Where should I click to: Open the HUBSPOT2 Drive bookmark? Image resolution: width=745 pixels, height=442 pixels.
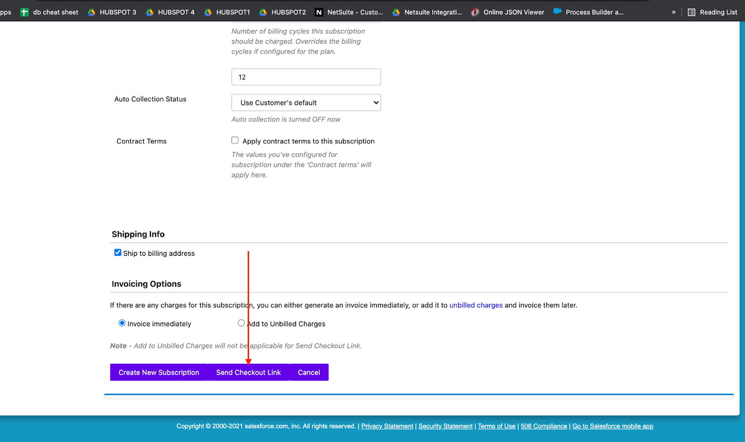pyautogui.click(x=283, y=12)
